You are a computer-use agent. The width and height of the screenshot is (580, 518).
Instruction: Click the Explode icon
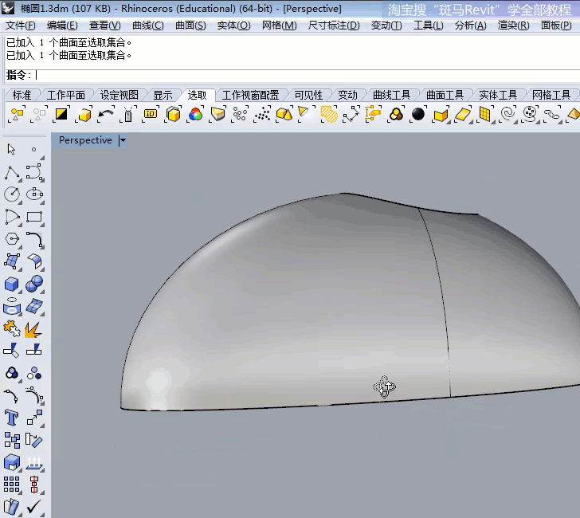tap(33, 329)
